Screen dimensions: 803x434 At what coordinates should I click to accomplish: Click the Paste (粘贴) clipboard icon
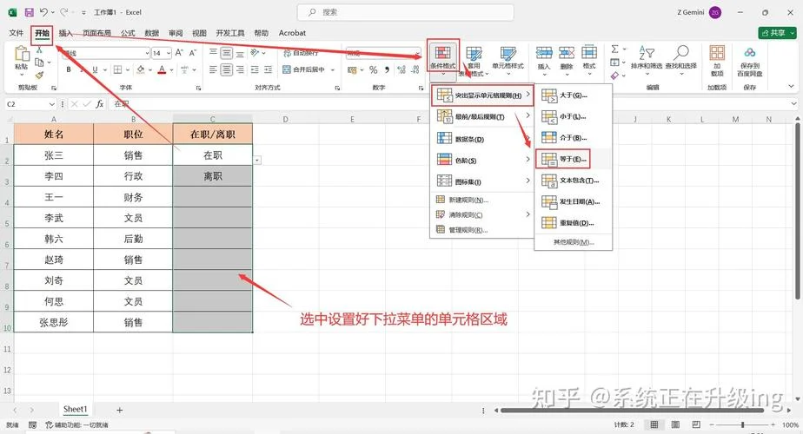click(x=22, y=53)
